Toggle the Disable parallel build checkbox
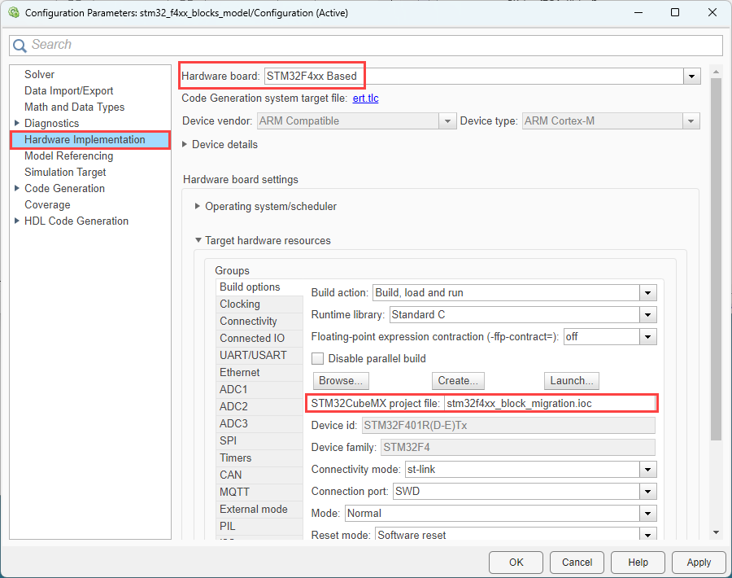Viewport: 732px width, 578px height. (317, 358)
